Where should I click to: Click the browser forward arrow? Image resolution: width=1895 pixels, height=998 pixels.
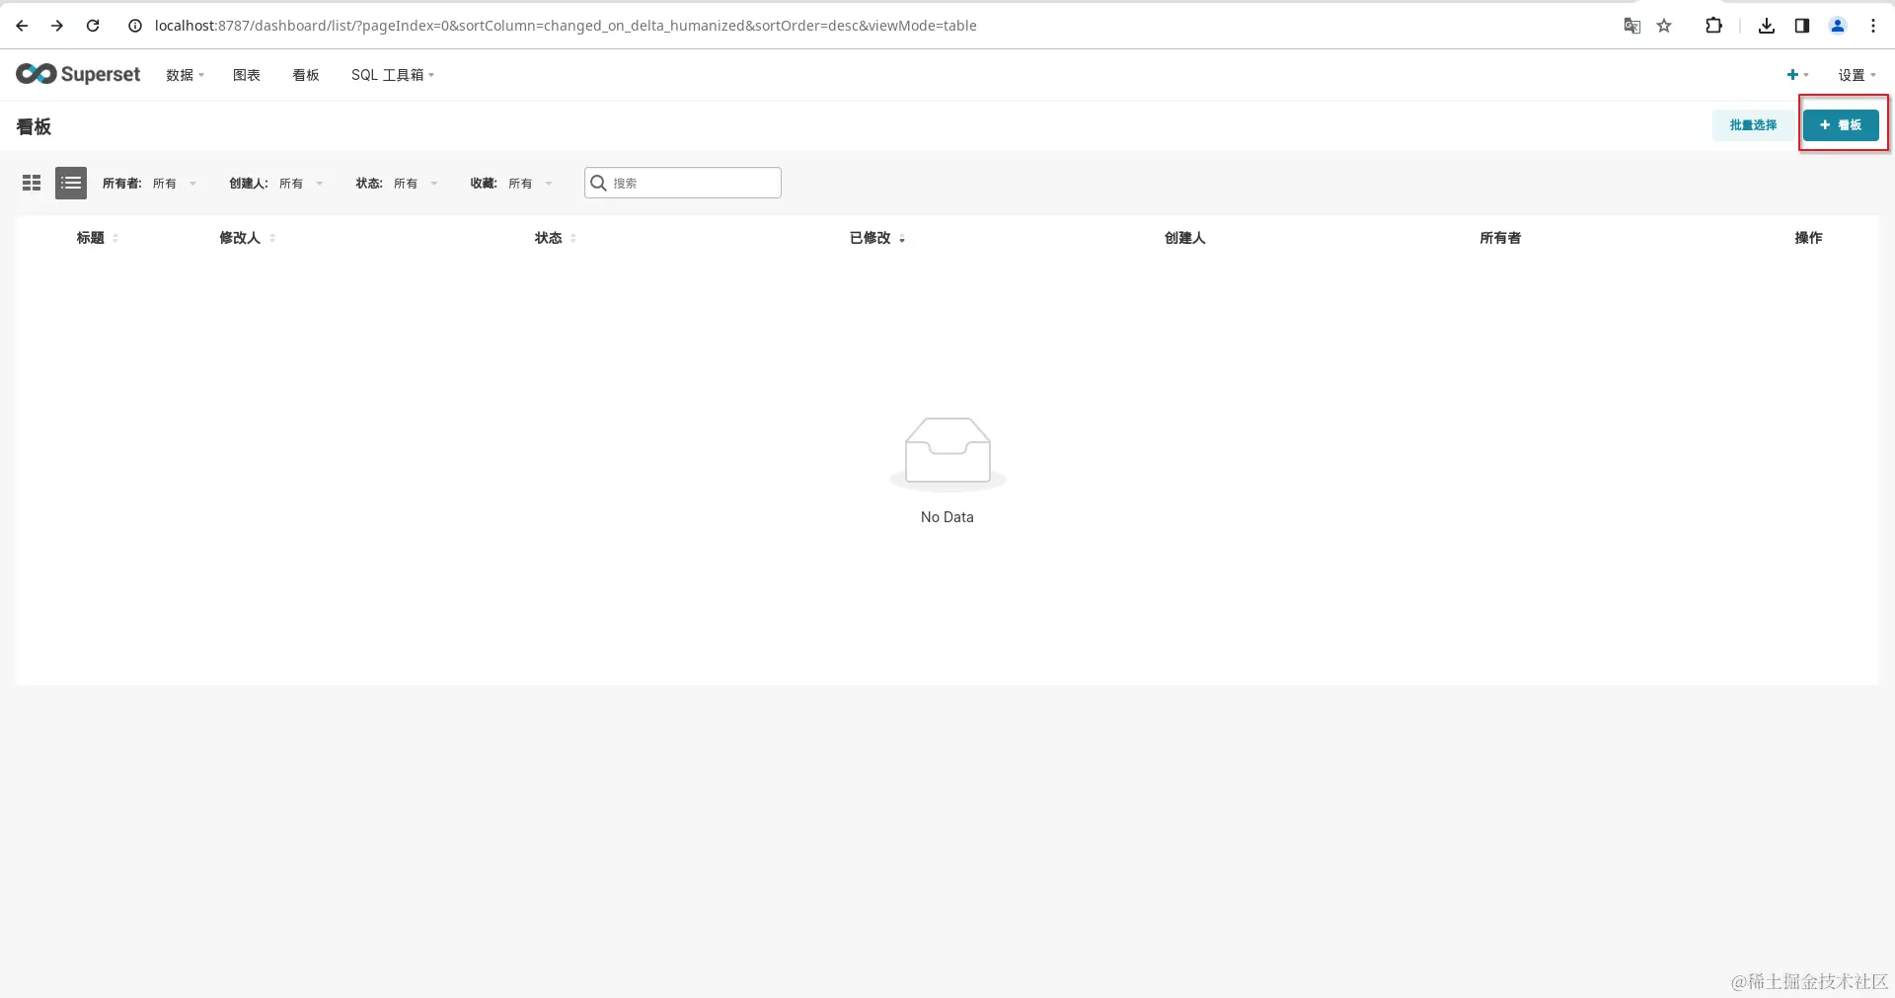(x=57, y=26)
